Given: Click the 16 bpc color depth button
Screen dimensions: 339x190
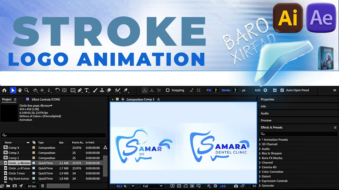Looking at the screenshot, I should point(32,186).
